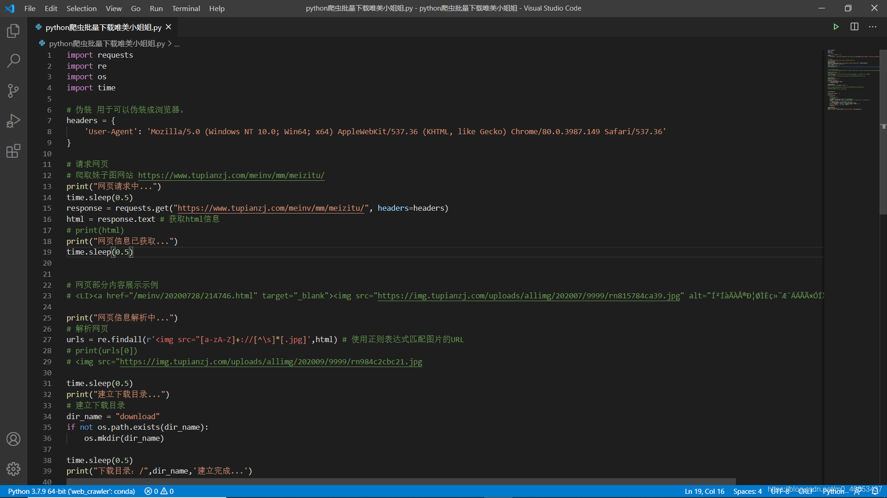Screen dimensions: 887x498
Task: Open the Edit menu
Action: click(51, 8)
